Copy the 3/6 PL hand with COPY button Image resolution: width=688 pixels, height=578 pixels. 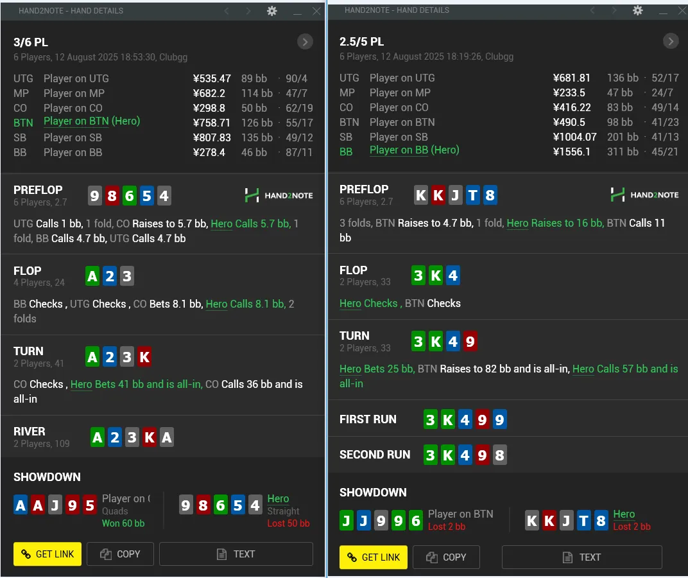pyautogui.click(x=121, y=554)
